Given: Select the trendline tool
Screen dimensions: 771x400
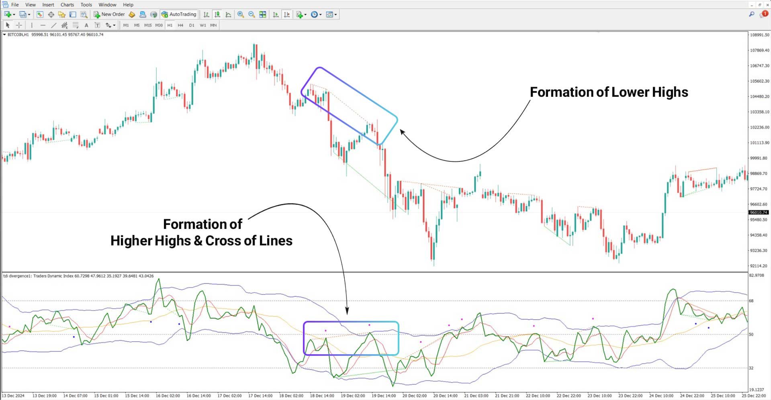Looking at the screenshot, I should [x=53, y=25].
